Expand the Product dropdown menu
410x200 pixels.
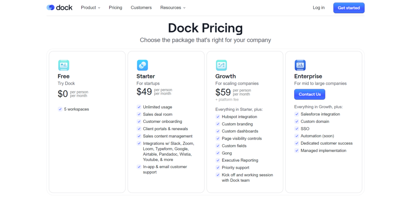click(x=90, y=8)
